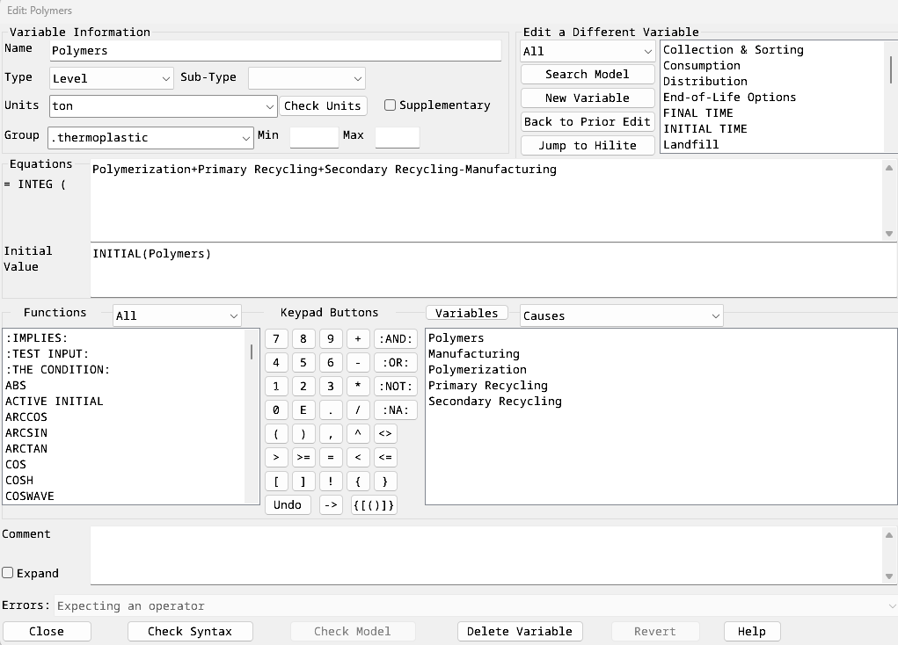Select Polymerization in the Causes list
Image resolution: width=898 pixels, height=645 pixels.
click(477, 370)
